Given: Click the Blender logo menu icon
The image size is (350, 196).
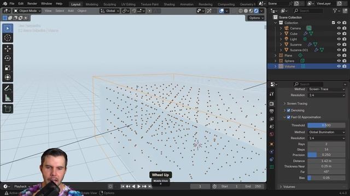Looking at the screenshot, I should pyautogui.click(x=5, y=4).
